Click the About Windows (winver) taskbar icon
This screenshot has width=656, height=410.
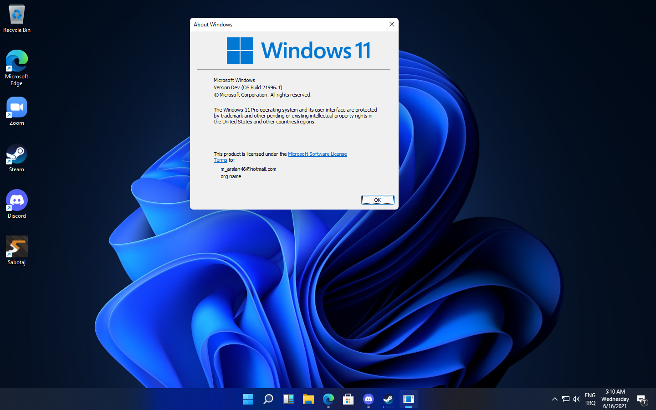409,399
